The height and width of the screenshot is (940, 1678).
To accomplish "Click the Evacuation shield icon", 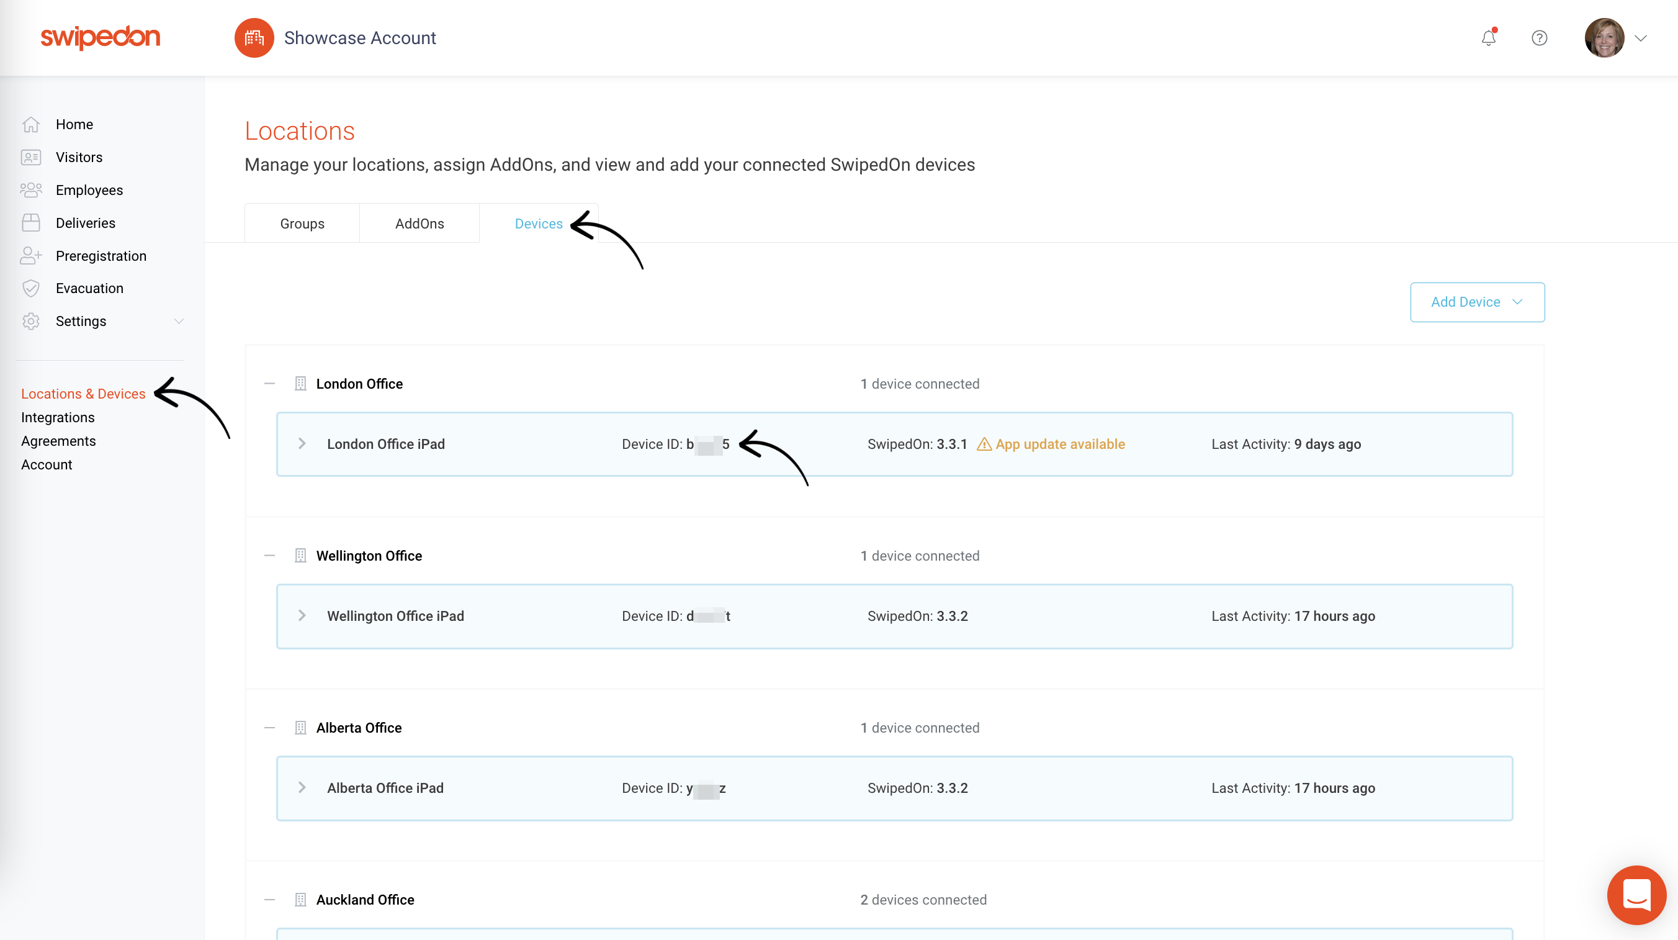I will tap(30, 288).
